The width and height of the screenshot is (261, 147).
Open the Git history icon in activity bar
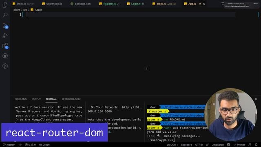[x=5, y=66]
